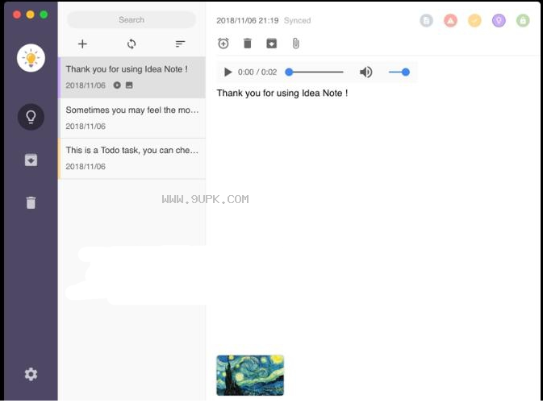Select "Sometimes you may feel the mo…" note
This screenshot has height=403, width=543.
click(x=132, y=118)
